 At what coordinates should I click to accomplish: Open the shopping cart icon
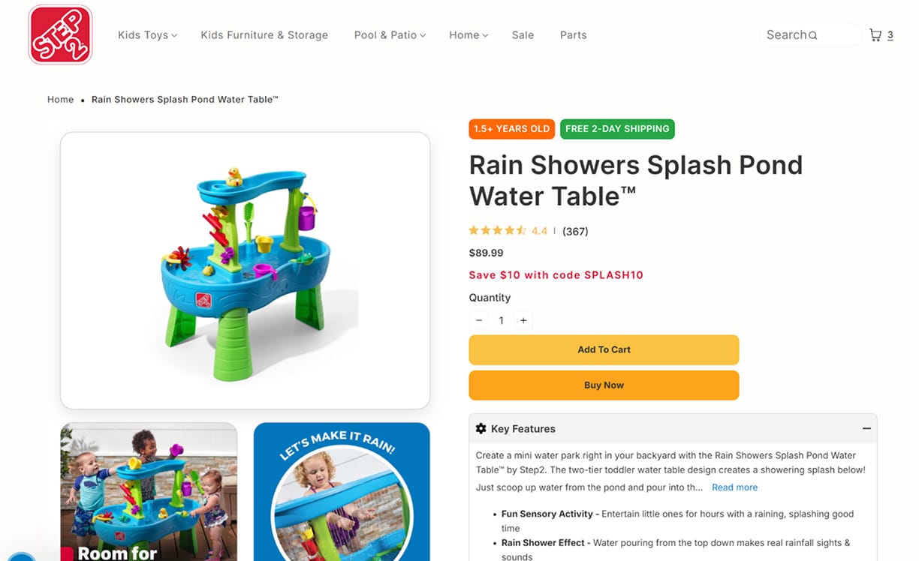[x=875, y=34]
